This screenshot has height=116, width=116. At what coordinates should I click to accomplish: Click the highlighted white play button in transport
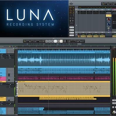pos(55,41)
